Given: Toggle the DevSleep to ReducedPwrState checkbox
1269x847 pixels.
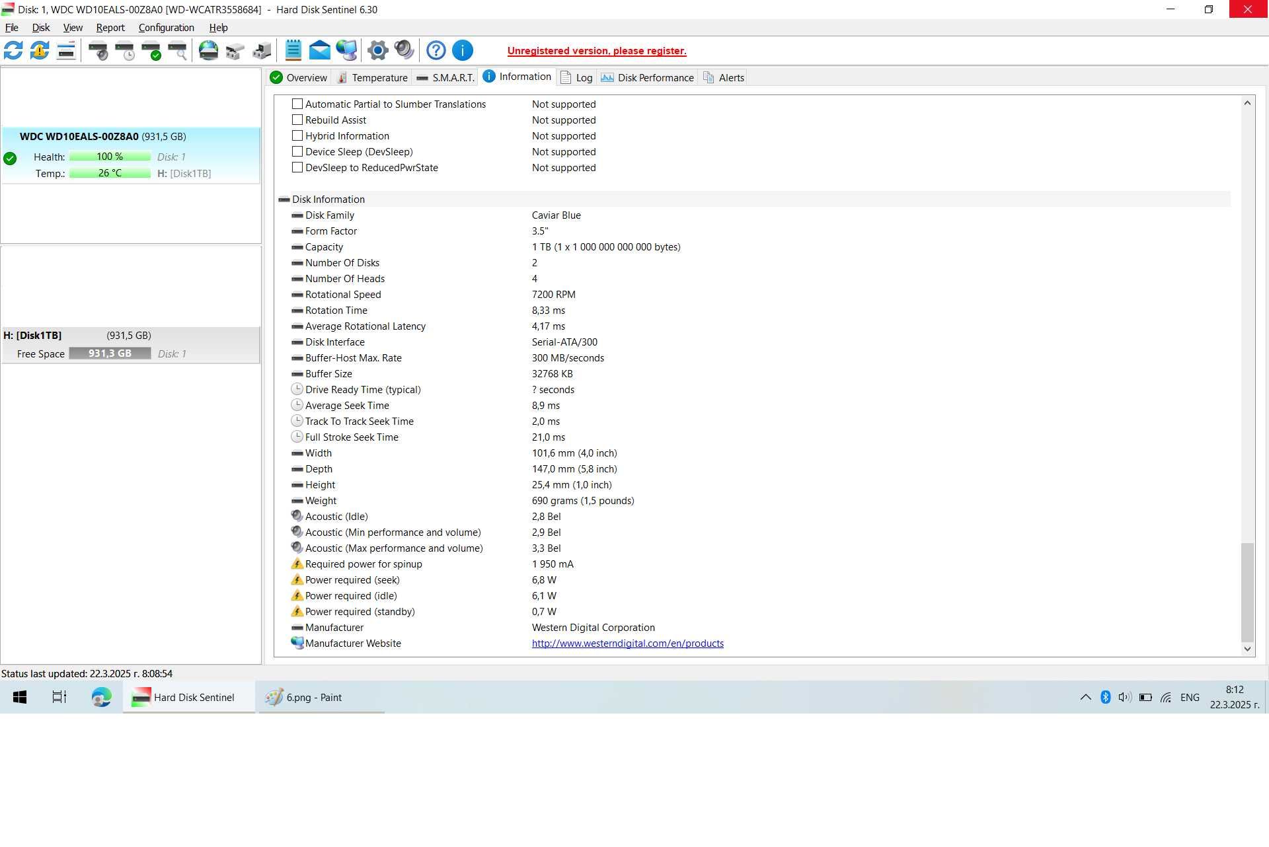Looking at the screenshot, I should pos(297,167).
